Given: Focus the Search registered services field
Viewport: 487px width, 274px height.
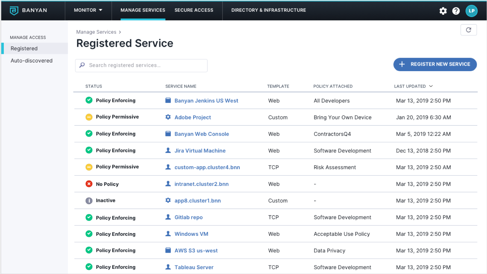Looking at the screenshot, I should 141,65.
